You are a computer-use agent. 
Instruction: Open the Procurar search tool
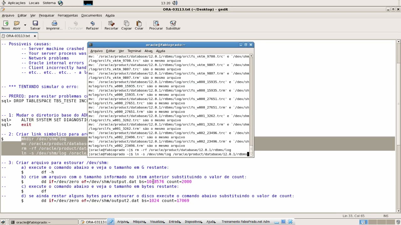156,25
